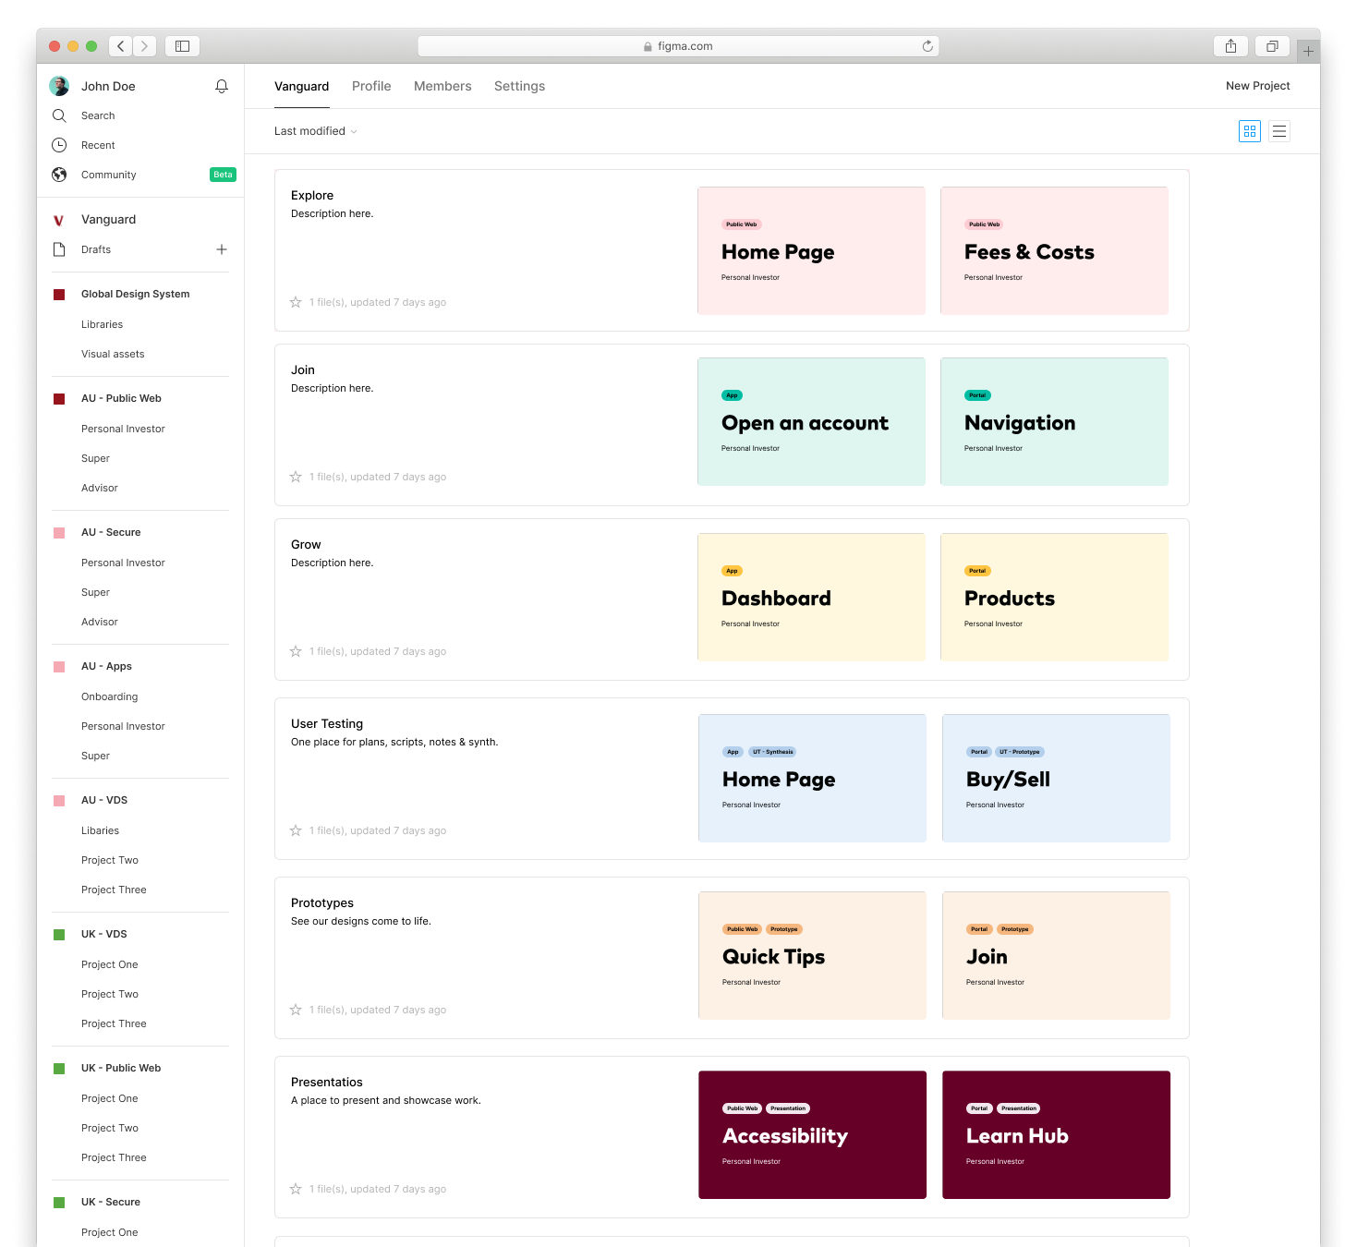The image size is (1357, 1247).
Task: Click the Global Design System color square
Action: (x=59, y=295)
